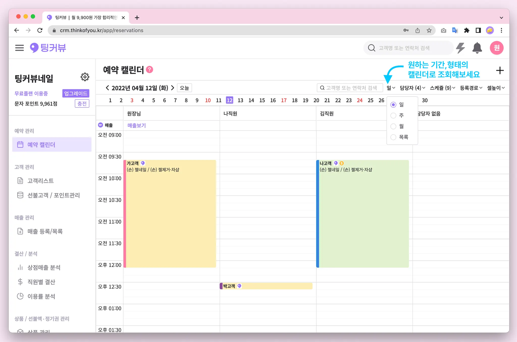Click the pink help question mark icon
The width and height of the screenshot is (517, 342).
[x=149, y=70]
